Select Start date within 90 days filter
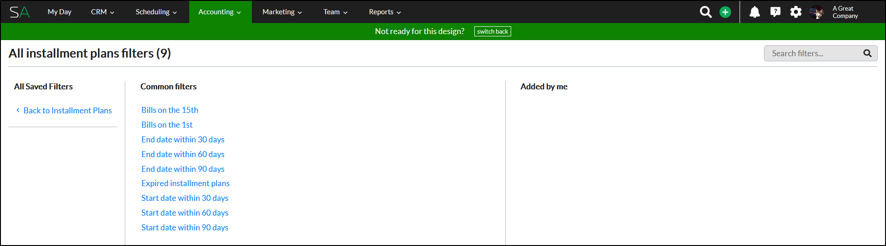Image resolution: width=886 pixels, height=246 pixels. pyautogui.click(x=185, y=228)
